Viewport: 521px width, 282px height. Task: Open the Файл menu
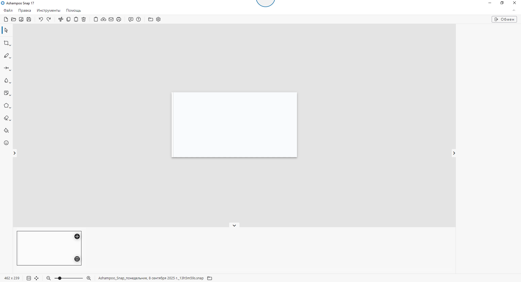[8, 10]
